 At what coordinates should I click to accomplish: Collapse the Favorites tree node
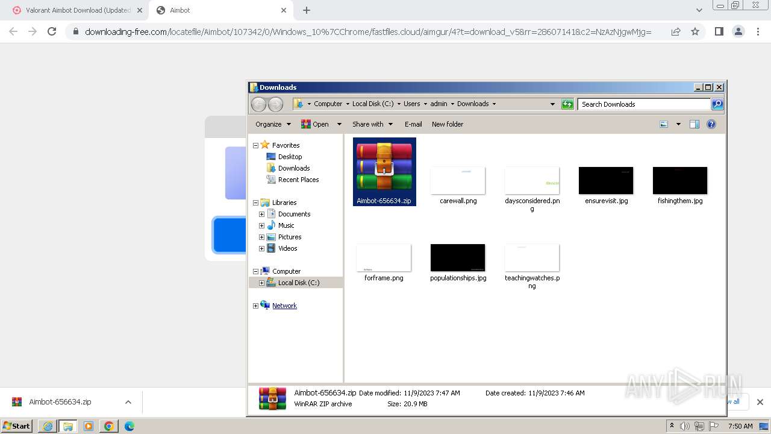tap(255, 145)
